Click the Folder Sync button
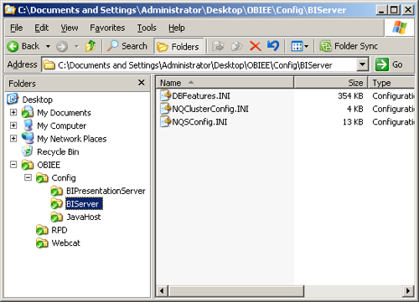 [349, 46]
